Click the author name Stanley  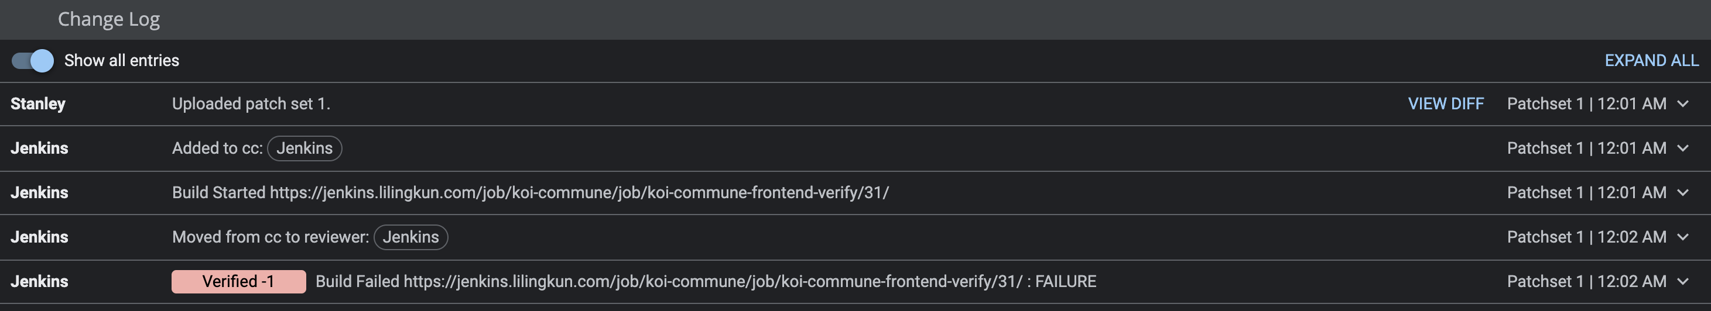(x=38, y=104)
